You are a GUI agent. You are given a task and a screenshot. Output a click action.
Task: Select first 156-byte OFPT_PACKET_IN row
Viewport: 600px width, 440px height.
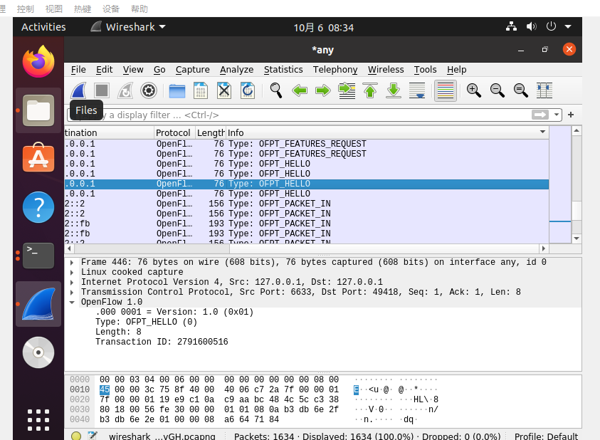tap(307, 204)
